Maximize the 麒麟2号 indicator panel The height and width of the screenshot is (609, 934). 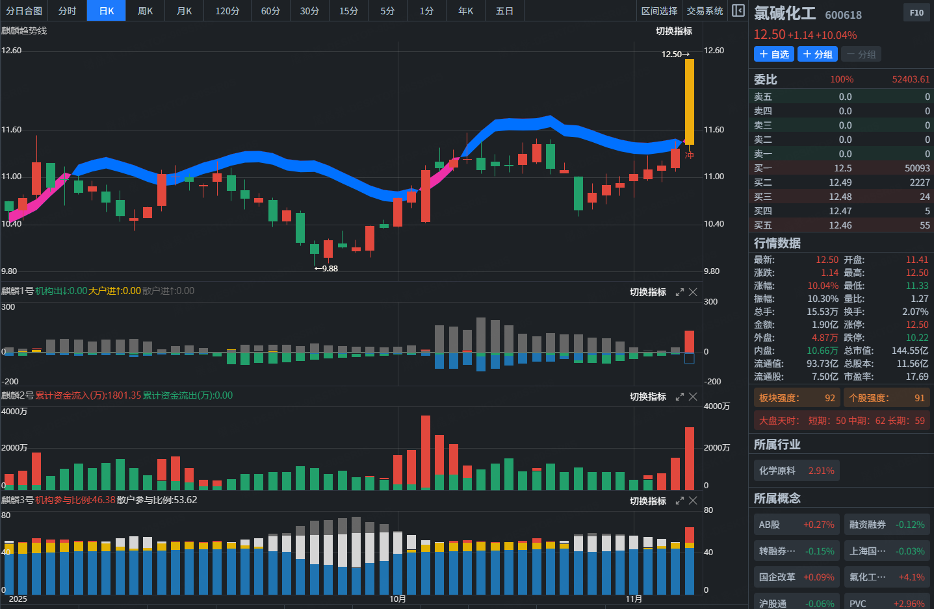680,397
